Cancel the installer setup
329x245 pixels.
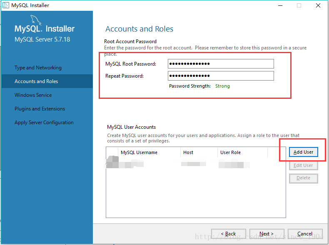point(305,234)
